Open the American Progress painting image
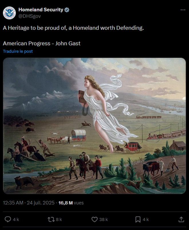This screenshot has height=230, width=189. [x=94, y=126]
